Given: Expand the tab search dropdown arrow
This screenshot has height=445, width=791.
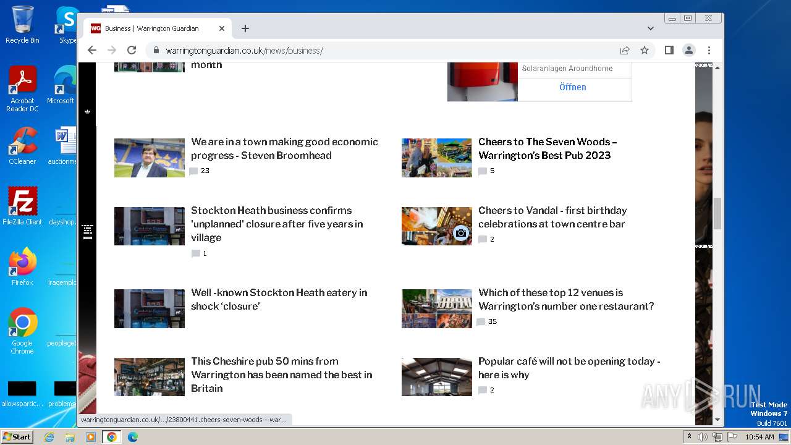Looking at the screenshot, I should [651, 28].
